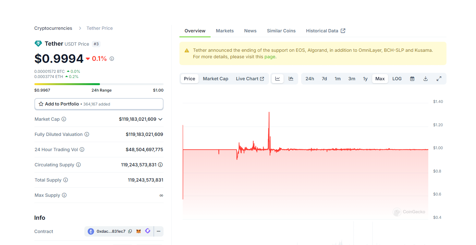Select the 3m time range
Viewport: 476px width, 245px height.
pos(352,79)
